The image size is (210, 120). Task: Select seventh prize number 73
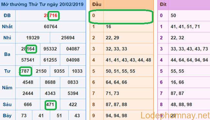pos(24,116)
